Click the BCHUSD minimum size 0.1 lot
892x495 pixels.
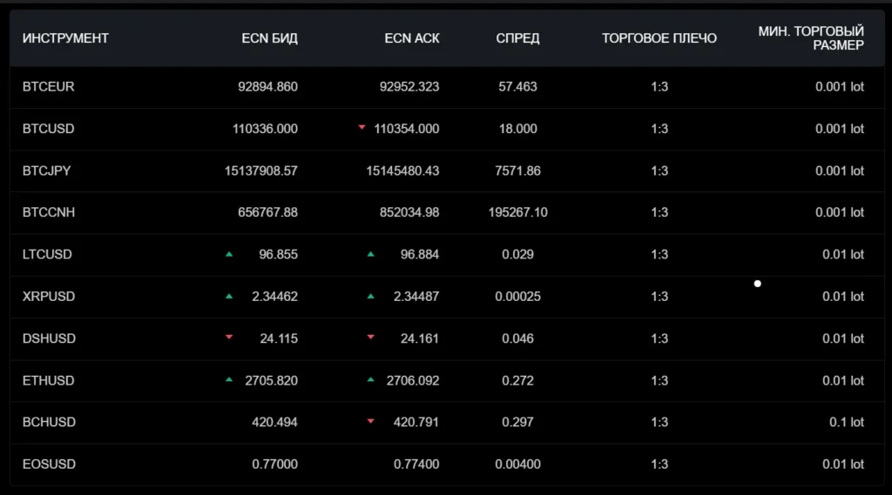(847, 422)
